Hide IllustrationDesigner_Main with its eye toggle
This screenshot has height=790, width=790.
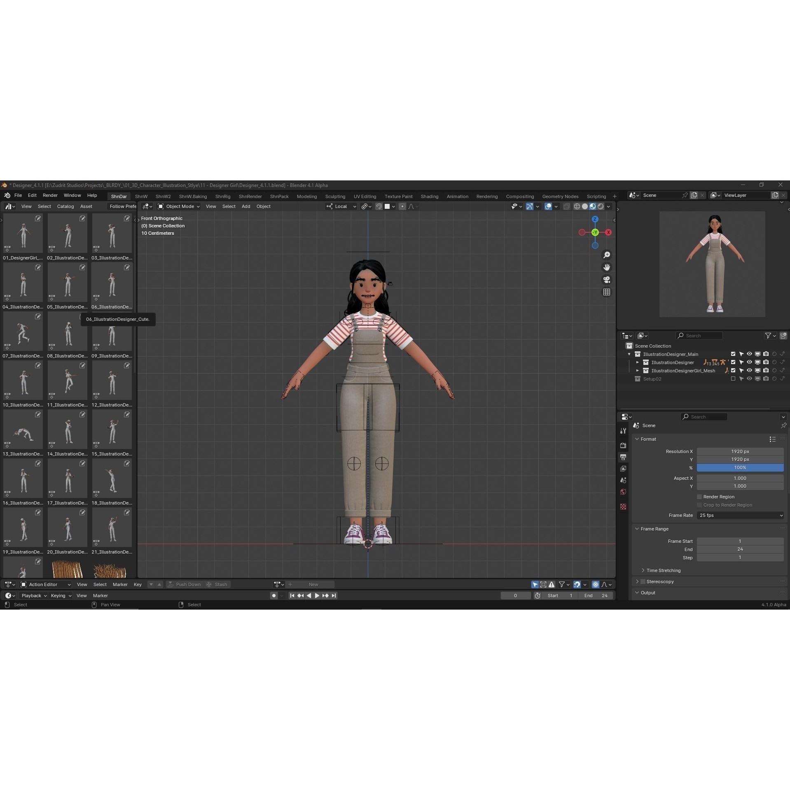point(749,354)
